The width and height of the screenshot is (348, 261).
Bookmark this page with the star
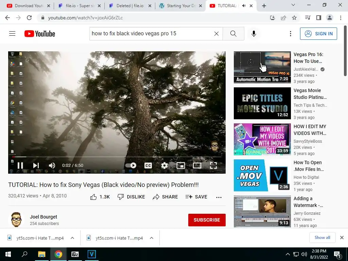point(294,18)
